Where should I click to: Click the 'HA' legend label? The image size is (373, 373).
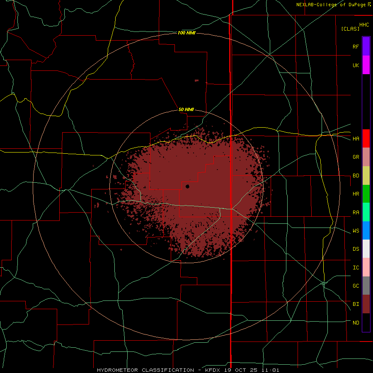tap(356, 139)
